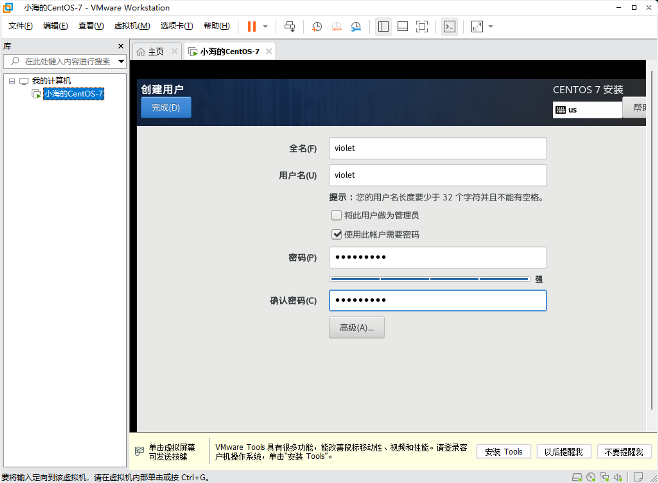Open the 文件(F) menu

click(20, 26)
